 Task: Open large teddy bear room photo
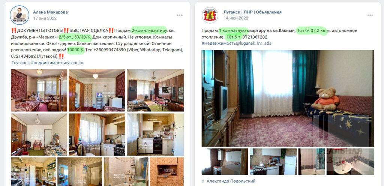pyautogui.click(x=288, y=98)
